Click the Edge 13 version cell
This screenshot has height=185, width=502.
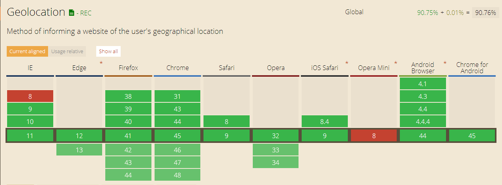79,150
